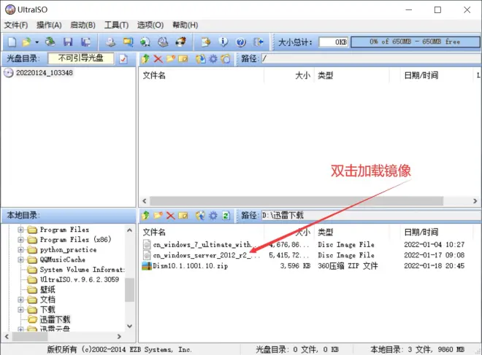Click the disc pane Rename icon

point(183,58)
